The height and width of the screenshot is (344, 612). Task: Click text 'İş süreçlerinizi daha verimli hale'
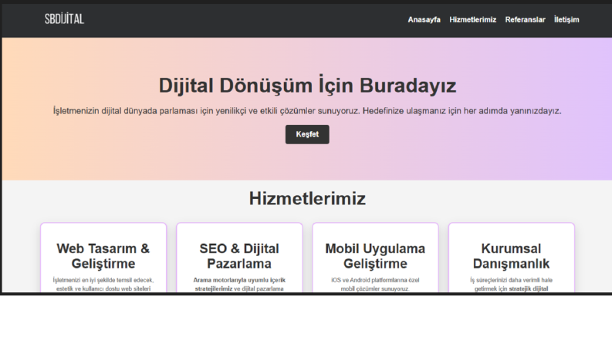click(512, 280)
